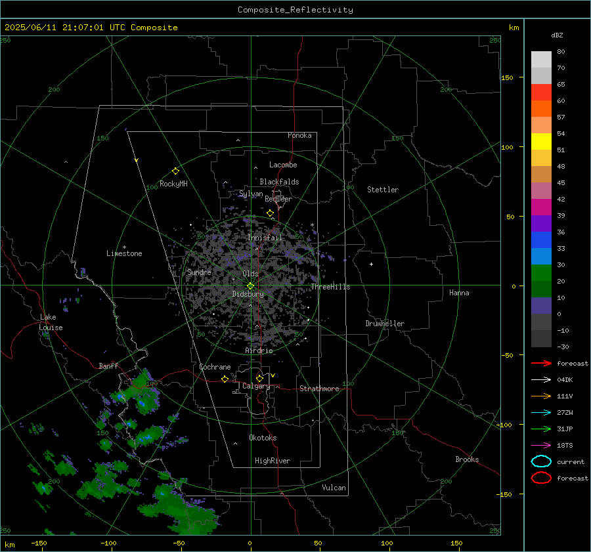Click the RockyMH label

click(x=173, y=184)
